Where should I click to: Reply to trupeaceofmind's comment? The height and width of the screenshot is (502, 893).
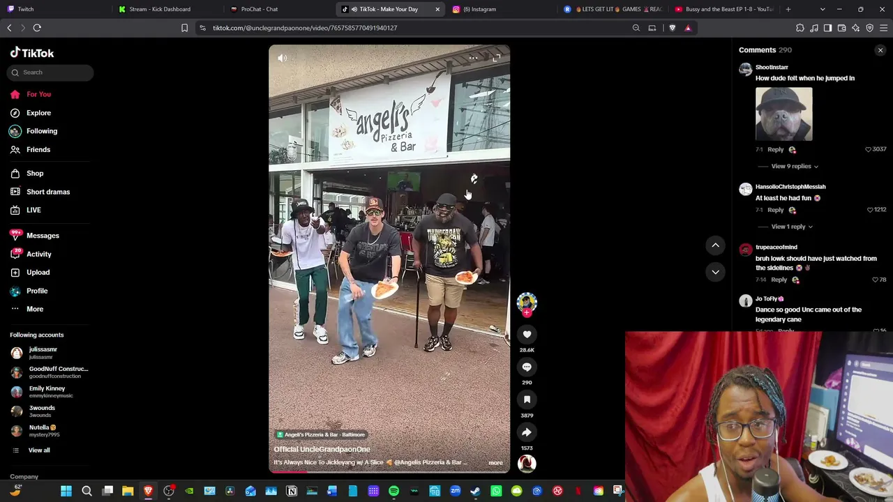click(x=779, y=280)
